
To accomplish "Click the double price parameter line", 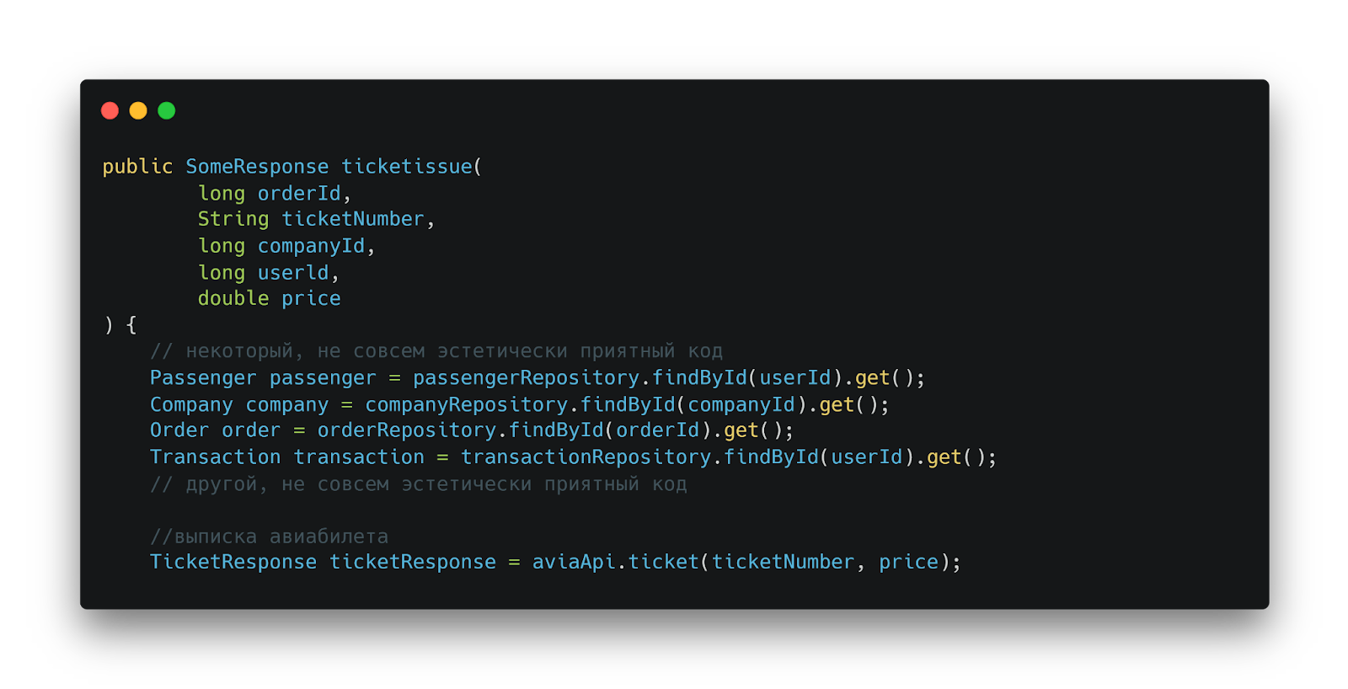I will [x=269, y=298].
